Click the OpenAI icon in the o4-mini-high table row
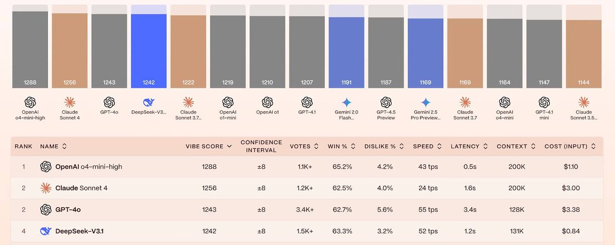This screenshot has height=245, width=615. [46, 166]
